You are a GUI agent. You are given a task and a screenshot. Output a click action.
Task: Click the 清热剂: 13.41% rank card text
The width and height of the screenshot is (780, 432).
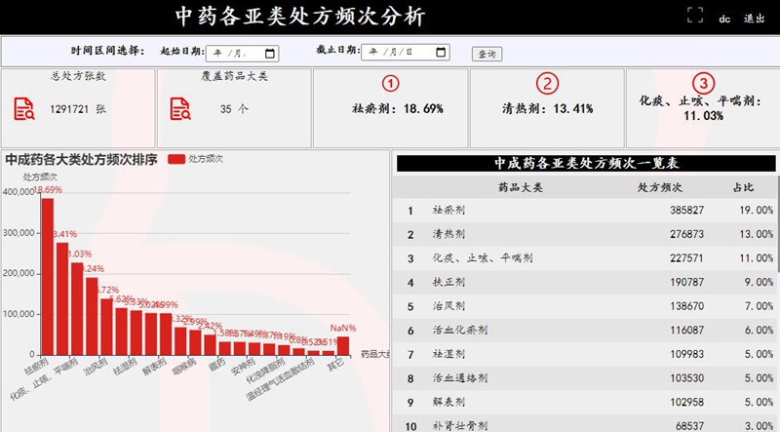pos(547,108)
